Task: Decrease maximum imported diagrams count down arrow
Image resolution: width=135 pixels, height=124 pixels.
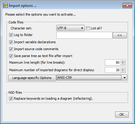Action: tap(123, 71)
